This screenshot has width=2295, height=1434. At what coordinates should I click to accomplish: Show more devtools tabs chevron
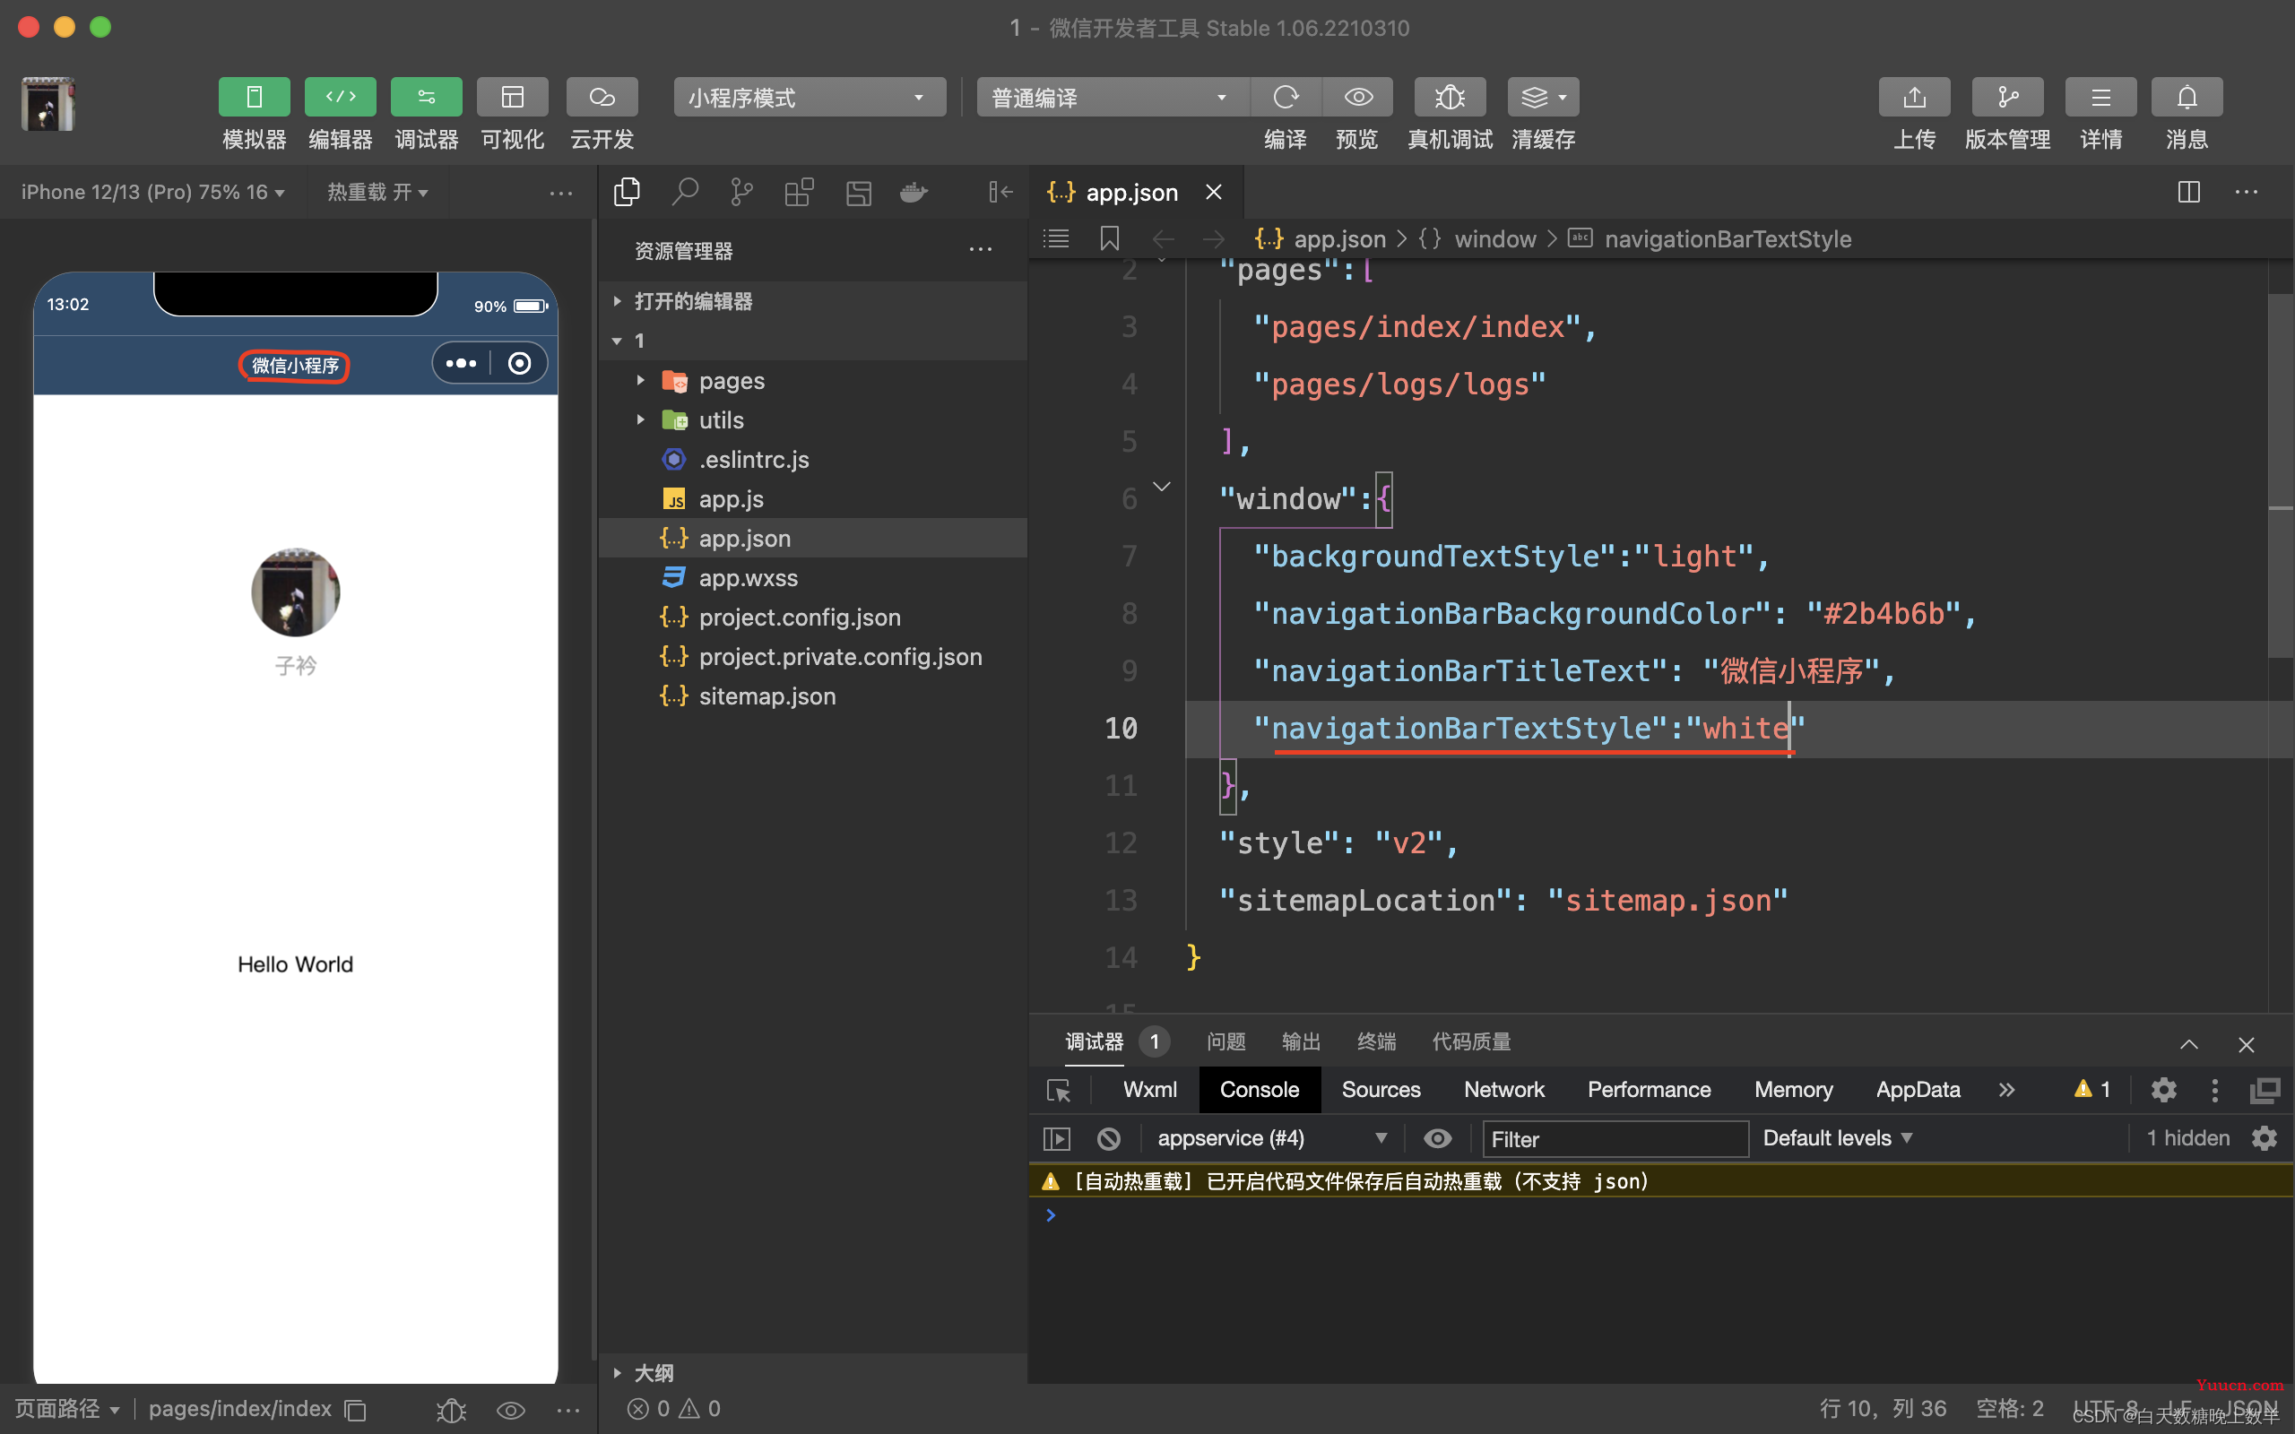2006,1090
